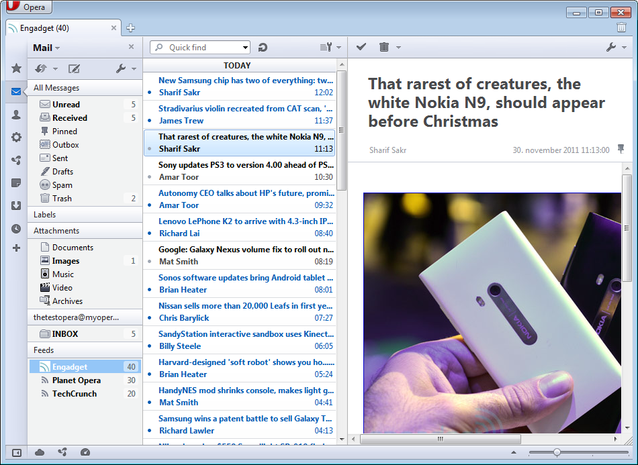Expand Quick find dropdown arrow
This screenshot has height=465, width=638.
click(x=245, y=48)
